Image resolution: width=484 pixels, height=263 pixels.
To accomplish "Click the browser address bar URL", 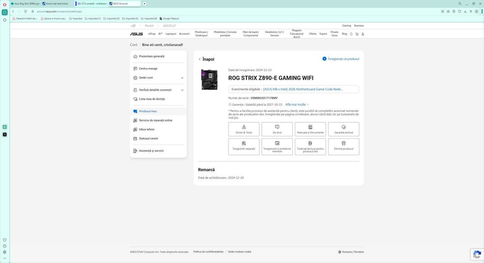I will (59, 12).
